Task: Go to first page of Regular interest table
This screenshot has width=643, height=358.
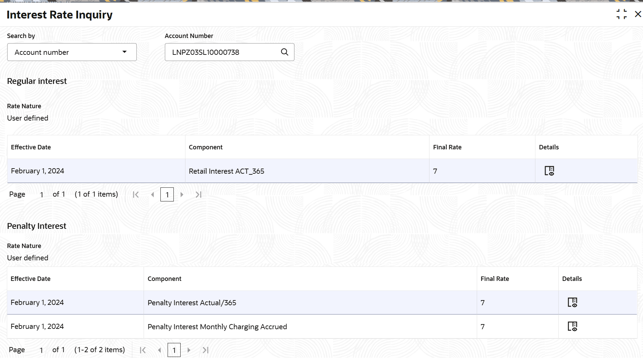Action: (x=136, y=195)
